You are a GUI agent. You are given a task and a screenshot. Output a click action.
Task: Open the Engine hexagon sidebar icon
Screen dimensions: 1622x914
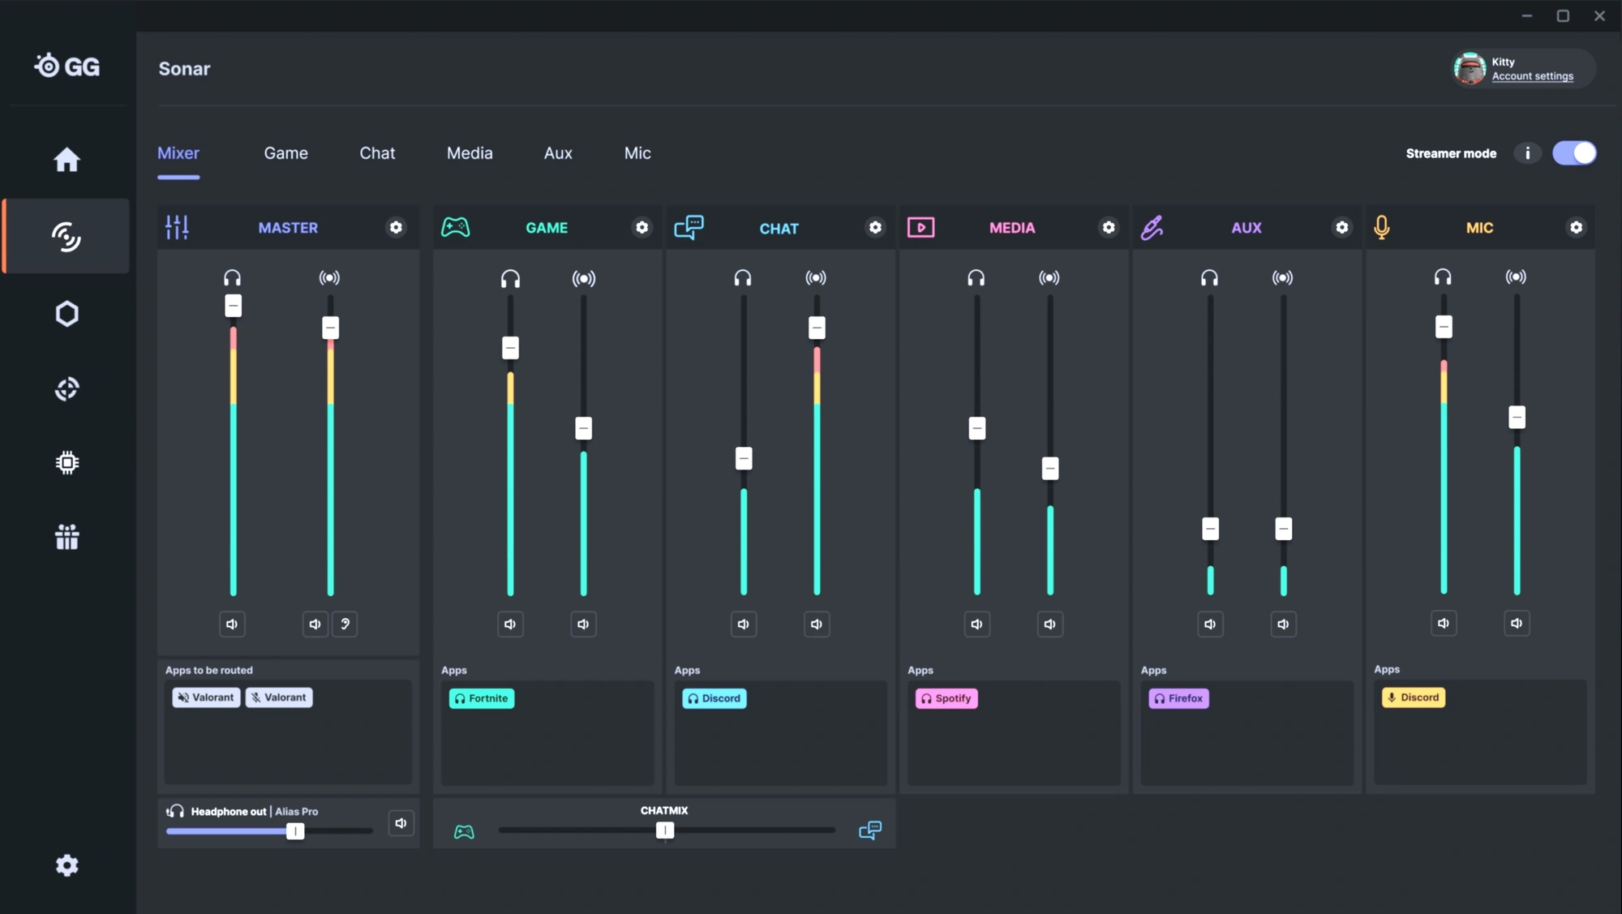(67, 314)
